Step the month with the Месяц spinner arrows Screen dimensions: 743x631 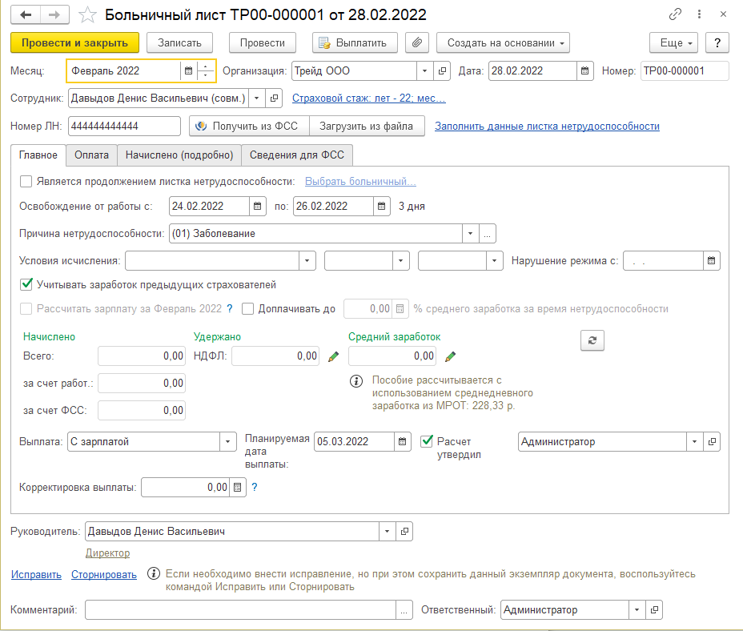[205, 70]
